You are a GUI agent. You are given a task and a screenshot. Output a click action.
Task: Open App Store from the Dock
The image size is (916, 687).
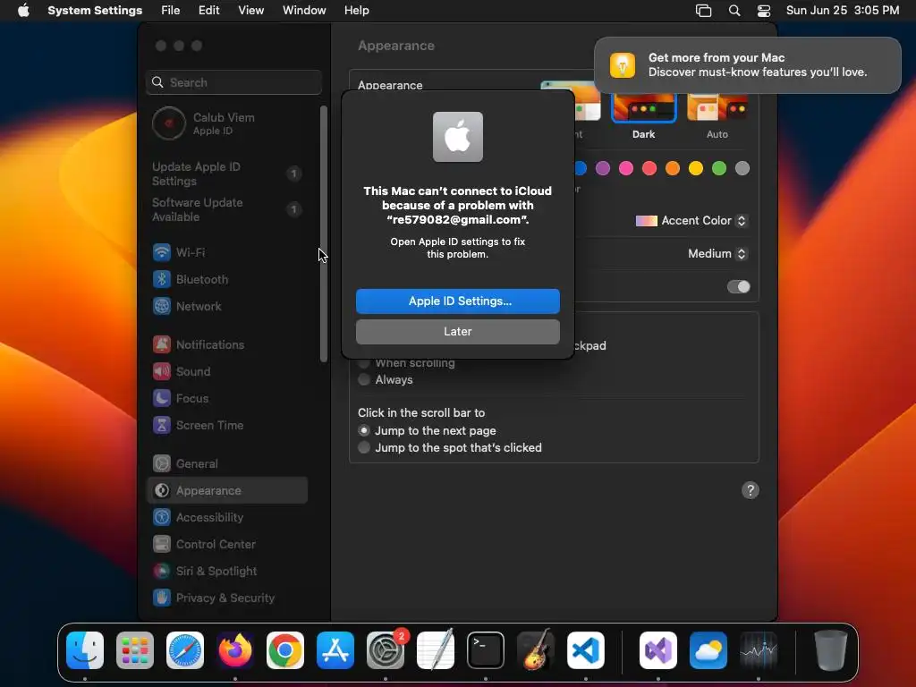click(x=335, y=650)
